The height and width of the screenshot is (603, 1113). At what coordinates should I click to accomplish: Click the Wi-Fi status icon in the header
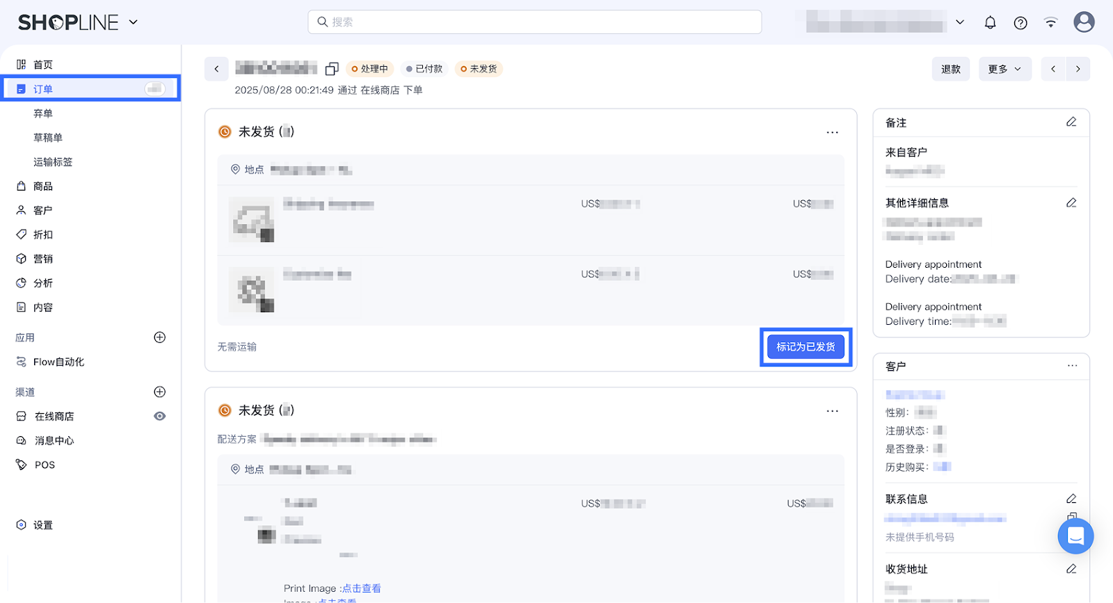tap(1050, 22)
